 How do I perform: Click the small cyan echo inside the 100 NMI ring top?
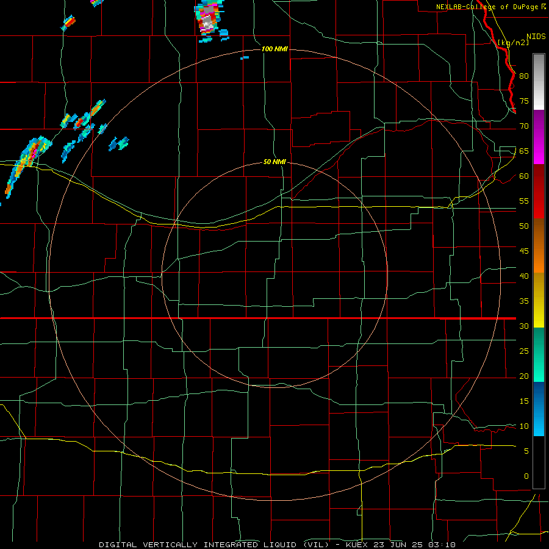pyautogui.click(x=245, y=57)
